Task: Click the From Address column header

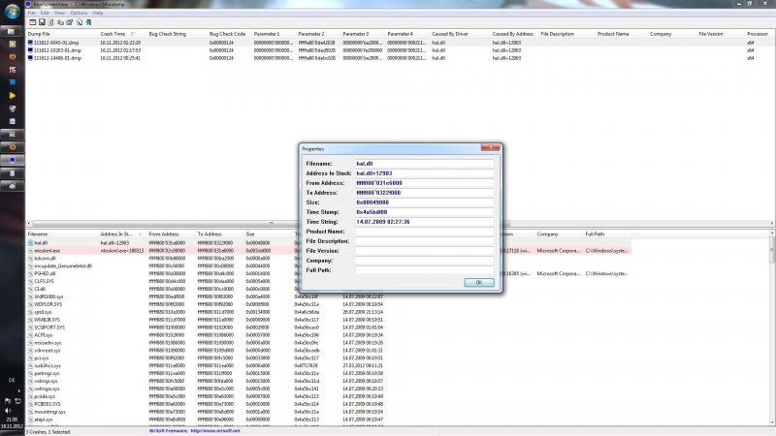Action: pos(164,234)
